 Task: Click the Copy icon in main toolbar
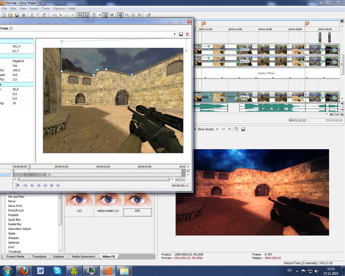point(38,15)
